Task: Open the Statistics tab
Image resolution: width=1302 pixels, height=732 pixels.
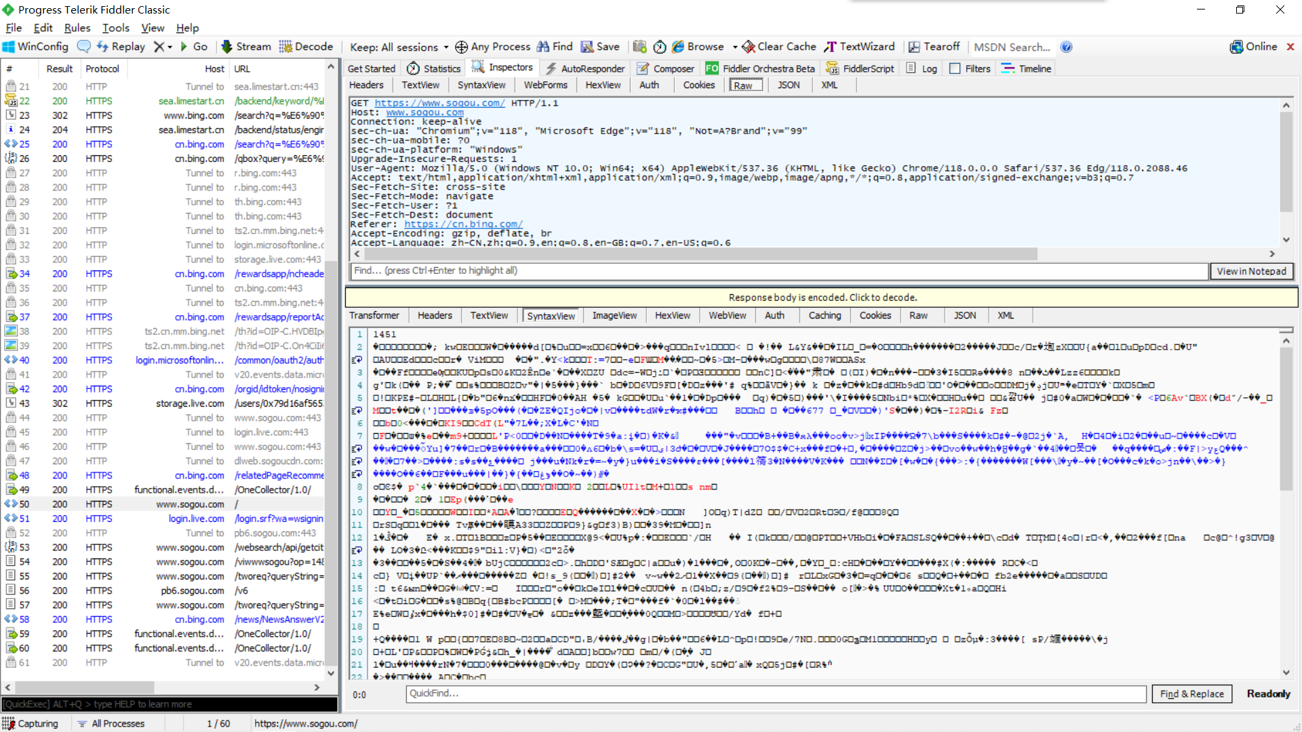Action: click(434, 68)
